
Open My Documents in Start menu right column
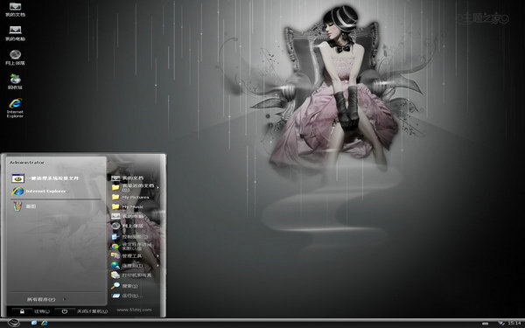tap(128, 178)
